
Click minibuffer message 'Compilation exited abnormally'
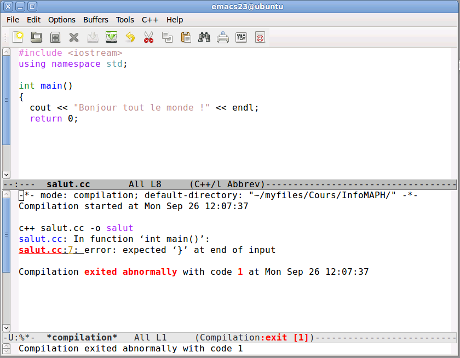pos(130,349)
